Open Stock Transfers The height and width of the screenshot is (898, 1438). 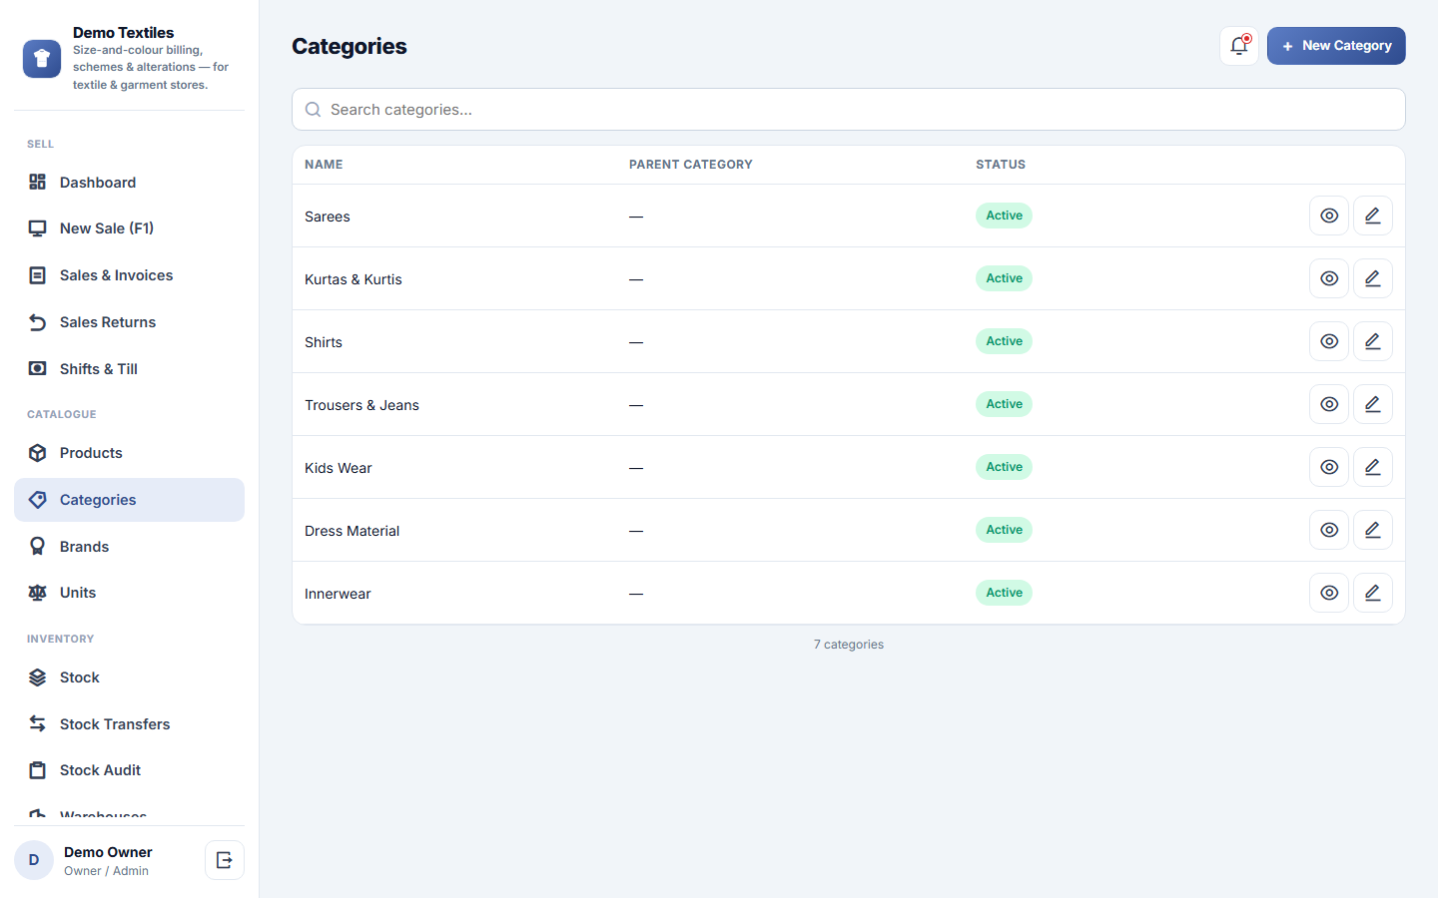(129, 724)
